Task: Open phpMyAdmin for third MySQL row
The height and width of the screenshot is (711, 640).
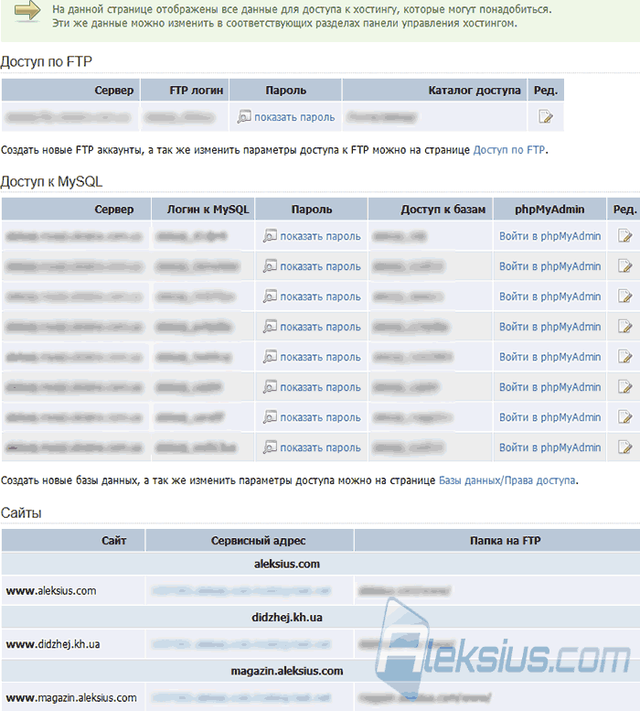Action: (549, 296)
